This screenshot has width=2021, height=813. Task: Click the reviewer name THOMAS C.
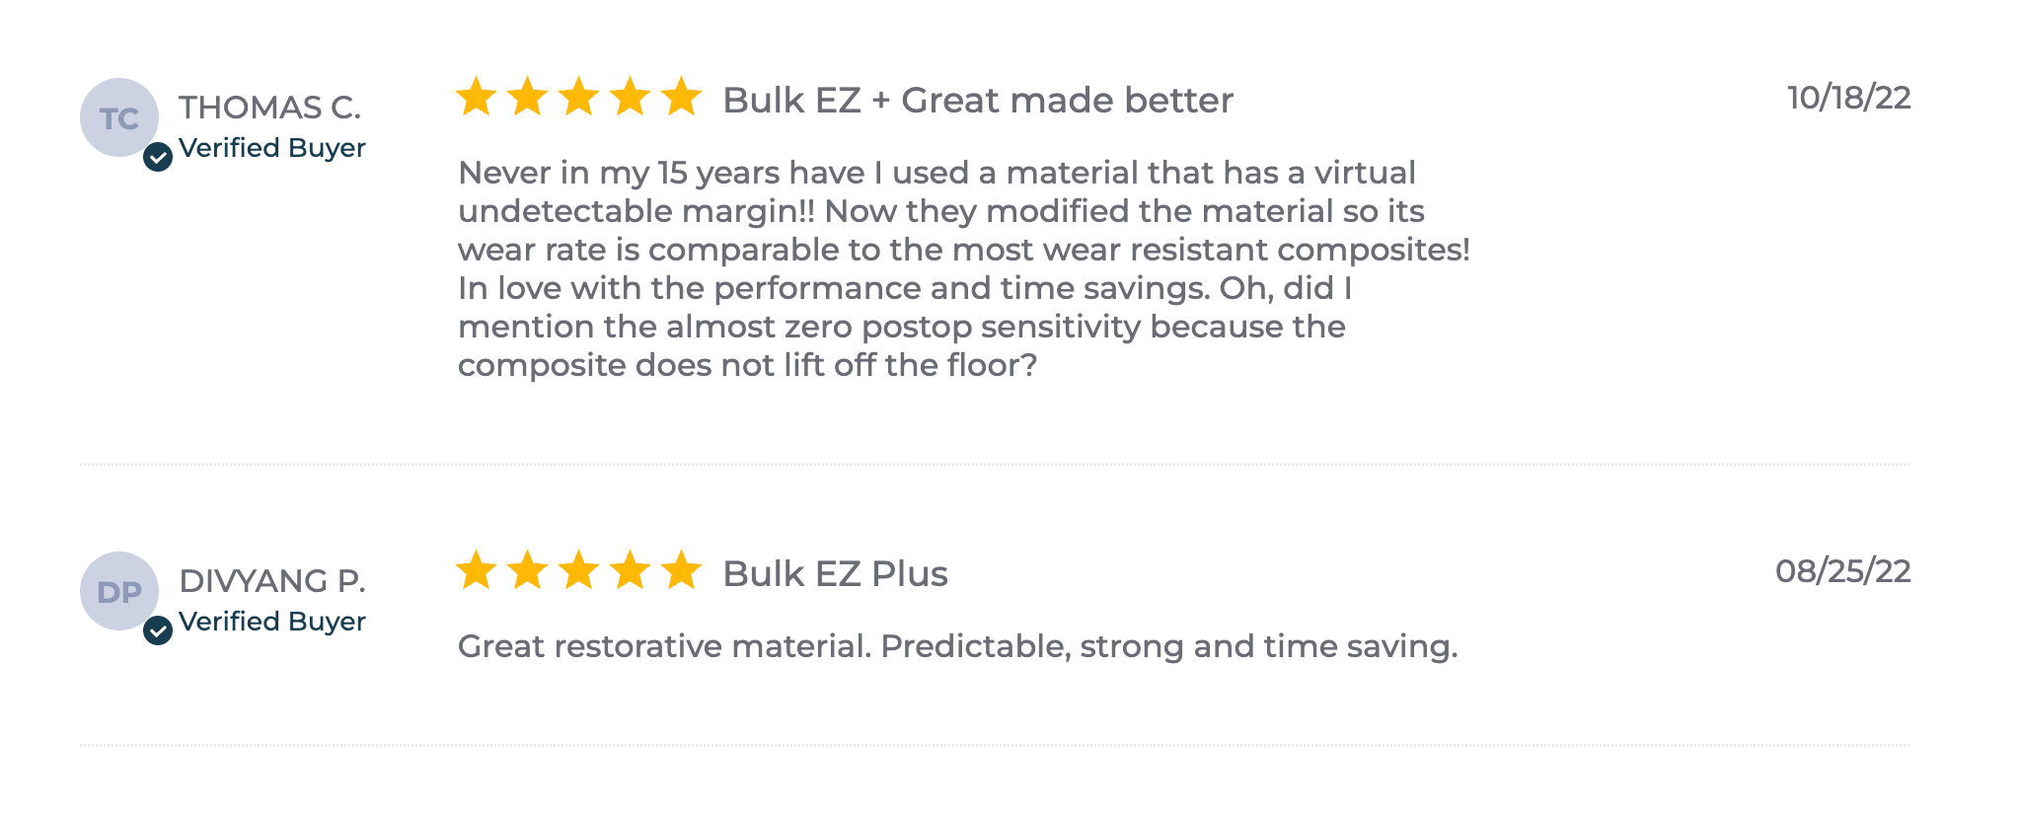tap(270, 107)
